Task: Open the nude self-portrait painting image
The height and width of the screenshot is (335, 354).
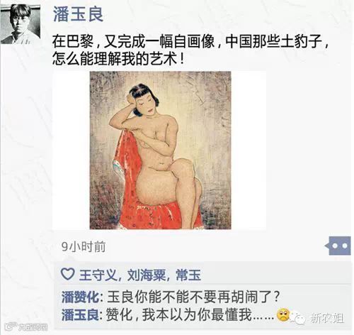Action: click(x=160, y=150)
